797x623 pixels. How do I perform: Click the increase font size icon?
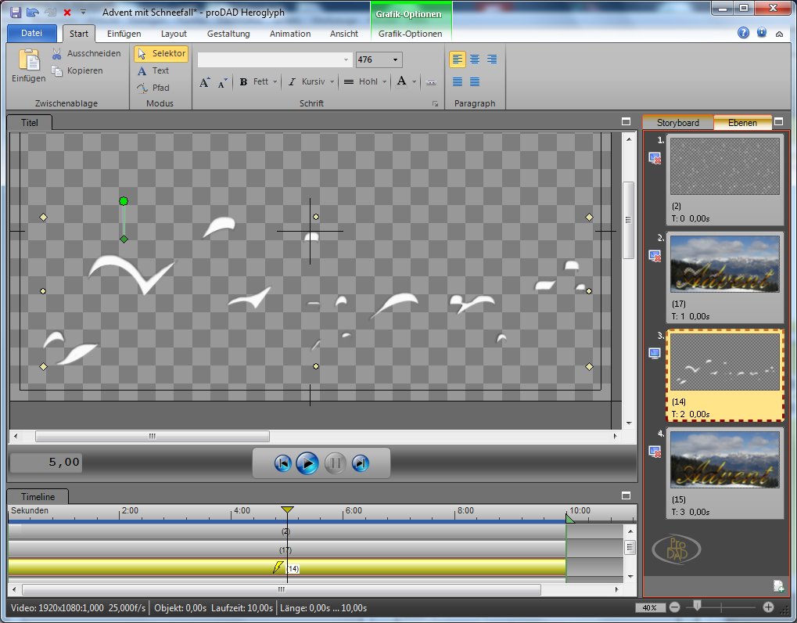pos(204,82)
